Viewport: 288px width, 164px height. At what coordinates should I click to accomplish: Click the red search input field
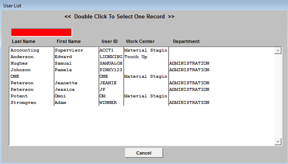pos(42,32)
